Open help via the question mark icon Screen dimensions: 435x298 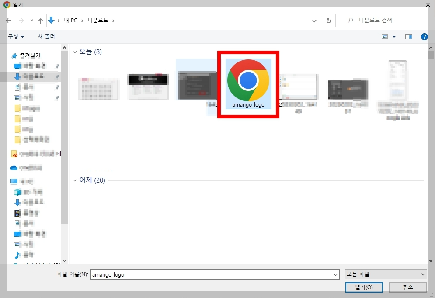coord(425,37)
